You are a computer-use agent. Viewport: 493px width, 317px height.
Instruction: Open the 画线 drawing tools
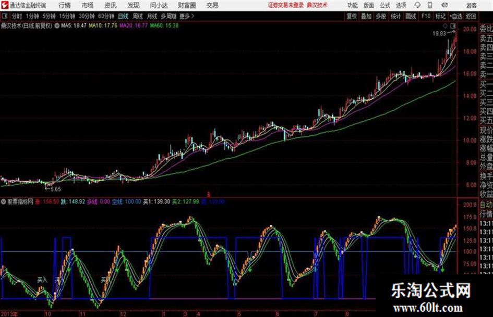click(x=411, y=16)
